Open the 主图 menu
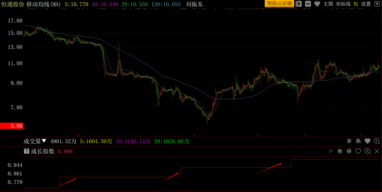The height and width of the screenshot is (192, 382). 328,4
